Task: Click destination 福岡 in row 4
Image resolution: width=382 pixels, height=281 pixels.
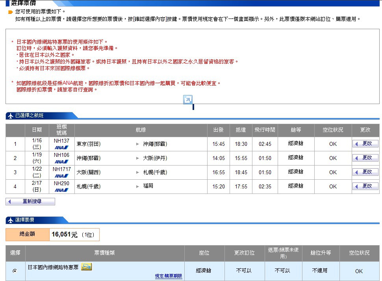Action: click(x=148, y=186)
